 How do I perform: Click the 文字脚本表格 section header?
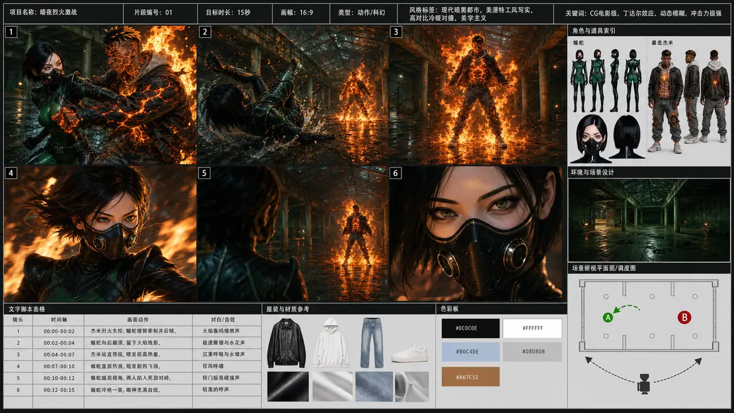click(132, 309)
